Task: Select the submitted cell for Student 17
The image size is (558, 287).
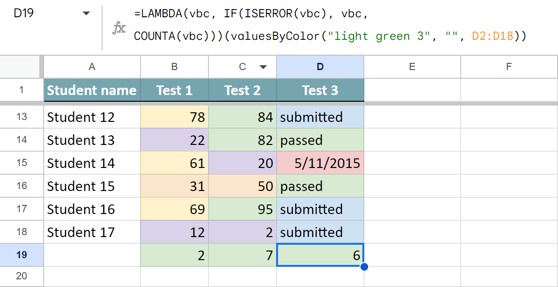Action: coord(320,232)
